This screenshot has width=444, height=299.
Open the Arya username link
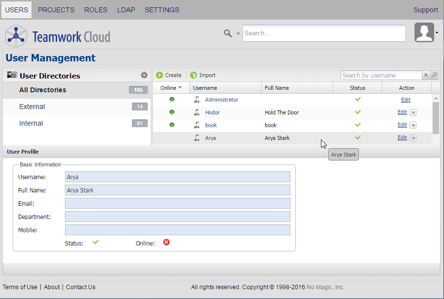[x=210, y=138]
